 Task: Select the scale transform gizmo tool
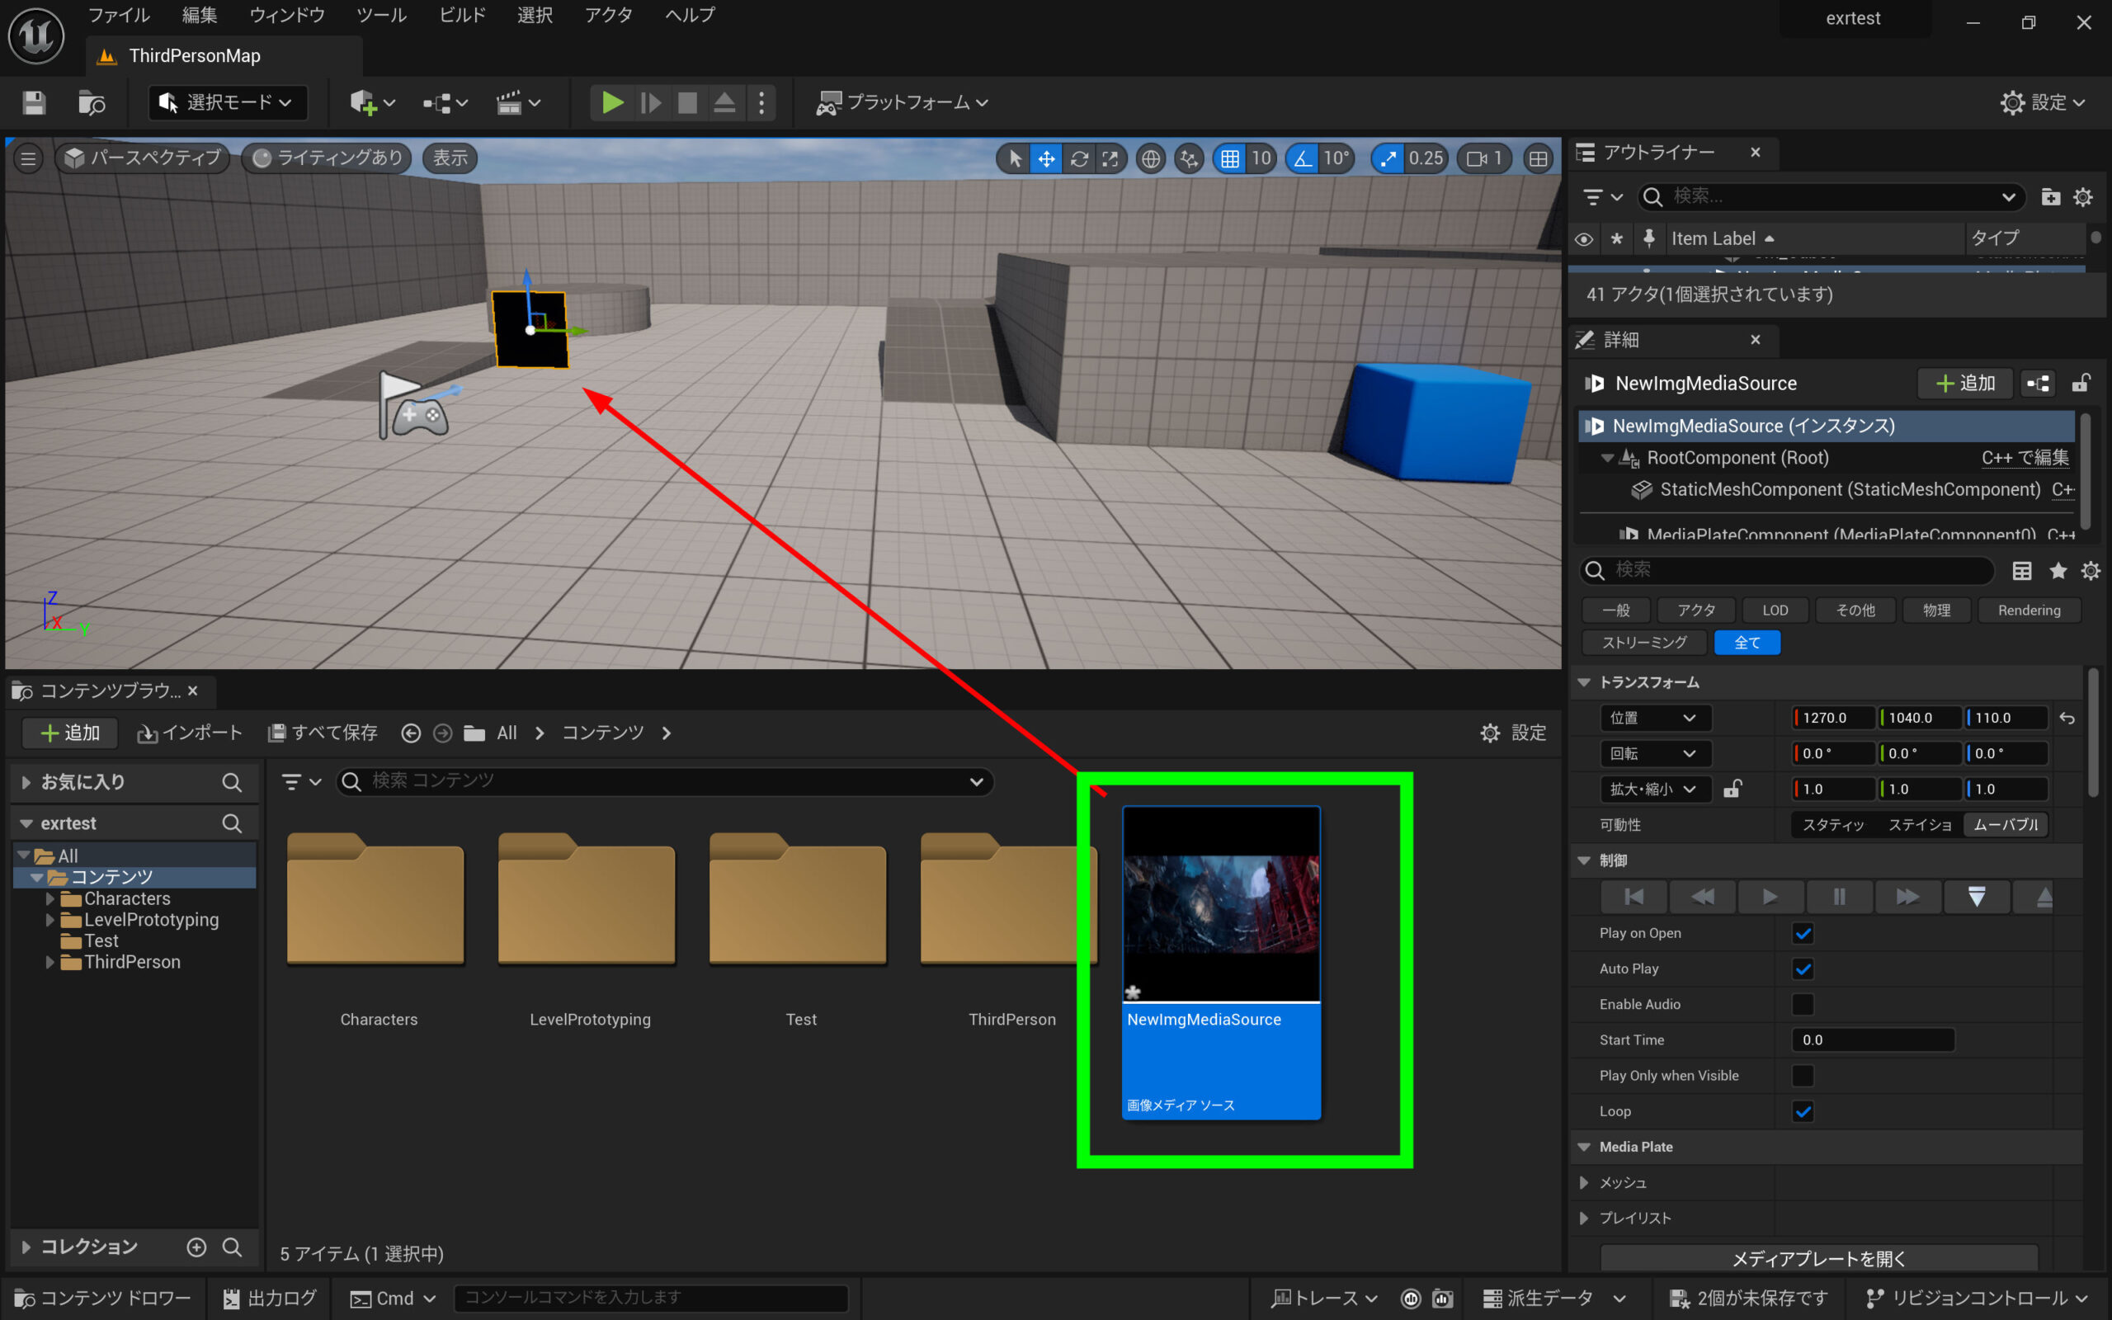[x=1110, y=159]
